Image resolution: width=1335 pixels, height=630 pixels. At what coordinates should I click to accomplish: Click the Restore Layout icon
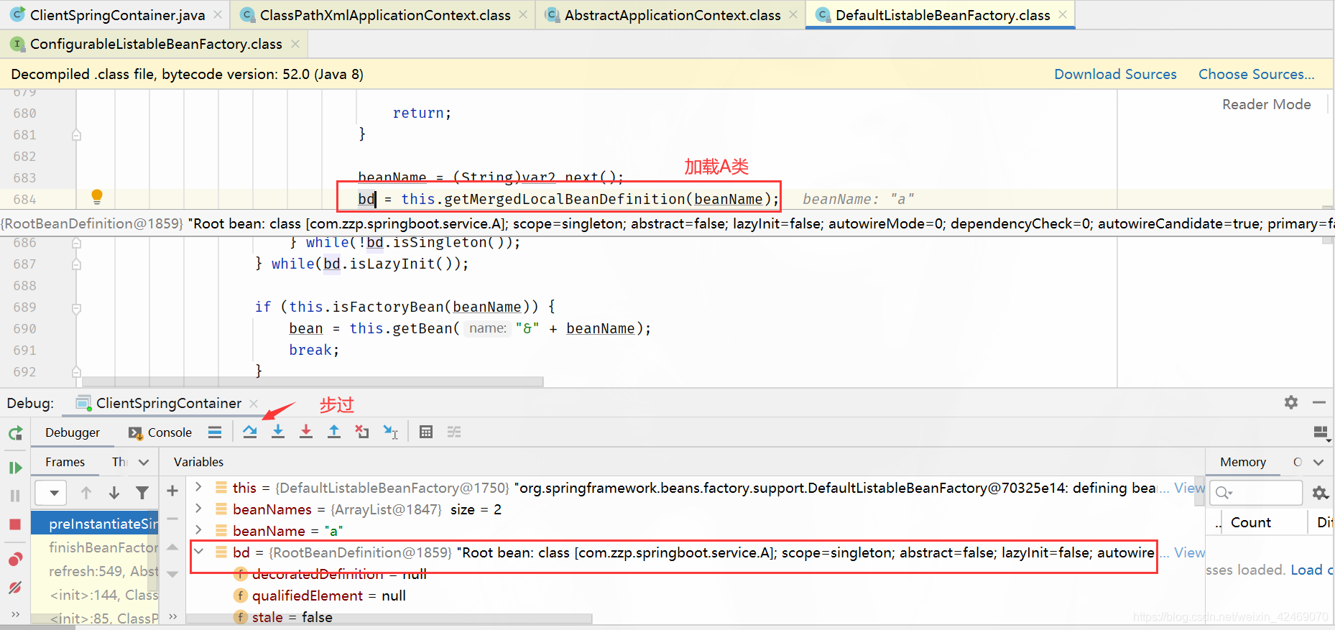[x=1321, y=432]
